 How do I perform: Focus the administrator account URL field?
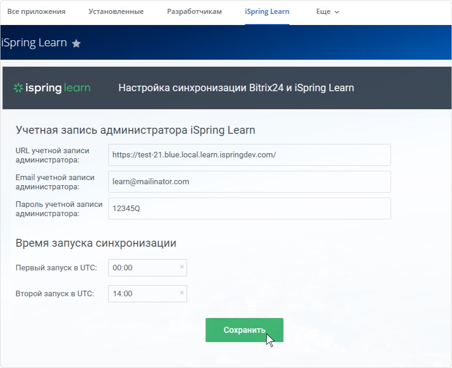249,155
